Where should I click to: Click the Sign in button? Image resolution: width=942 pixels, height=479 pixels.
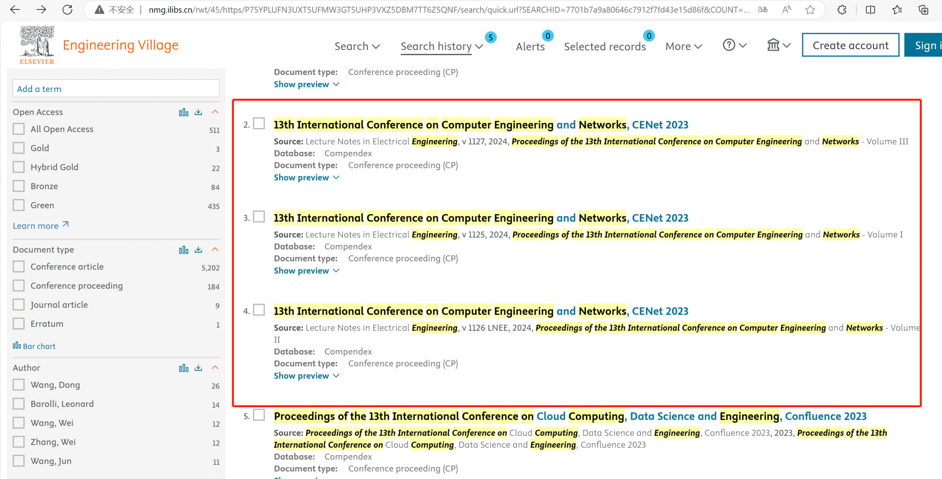point(924,45)
